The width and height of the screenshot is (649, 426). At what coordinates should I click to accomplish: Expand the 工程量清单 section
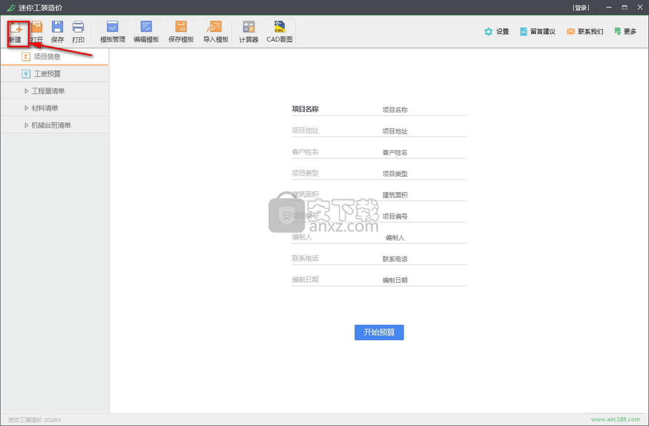(x=55, y=91)
